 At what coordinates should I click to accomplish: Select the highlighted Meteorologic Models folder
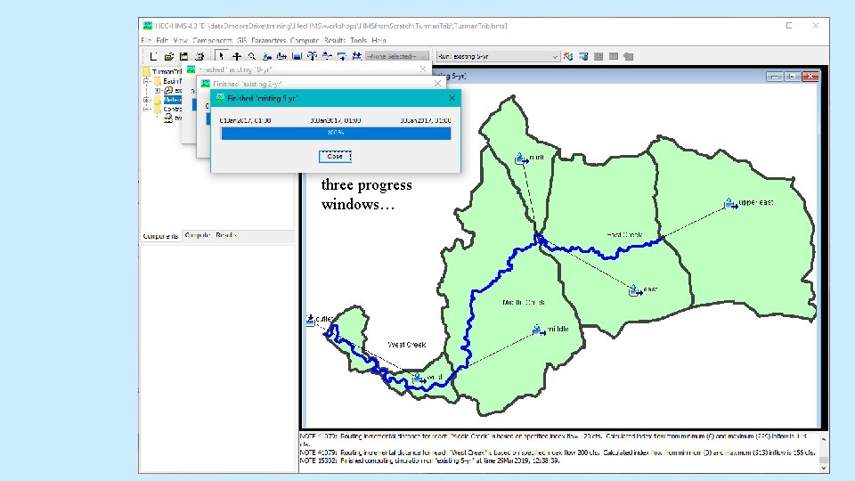pos(168,100)
